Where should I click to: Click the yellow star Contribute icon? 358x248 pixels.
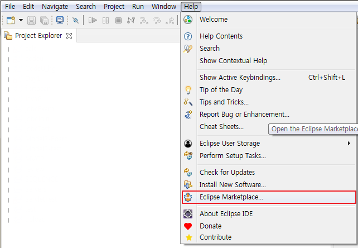point(189,238)
